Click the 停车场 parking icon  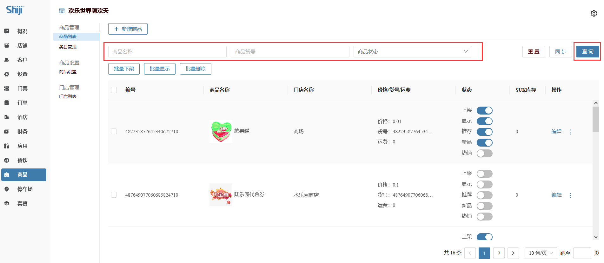click(x=7, y=189)
